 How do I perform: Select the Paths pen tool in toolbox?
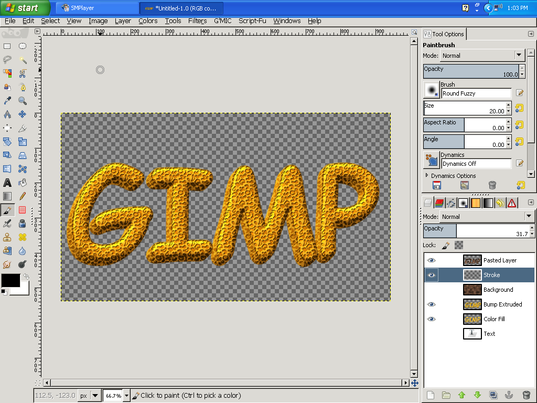23,87
